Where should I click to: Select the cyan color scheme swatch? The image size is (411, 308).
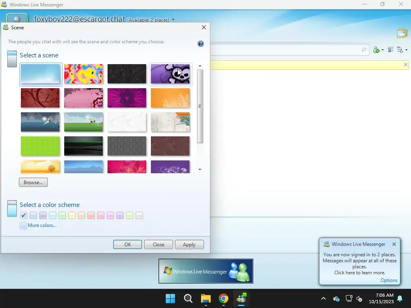pyautogui.click(x=53, y=215)
